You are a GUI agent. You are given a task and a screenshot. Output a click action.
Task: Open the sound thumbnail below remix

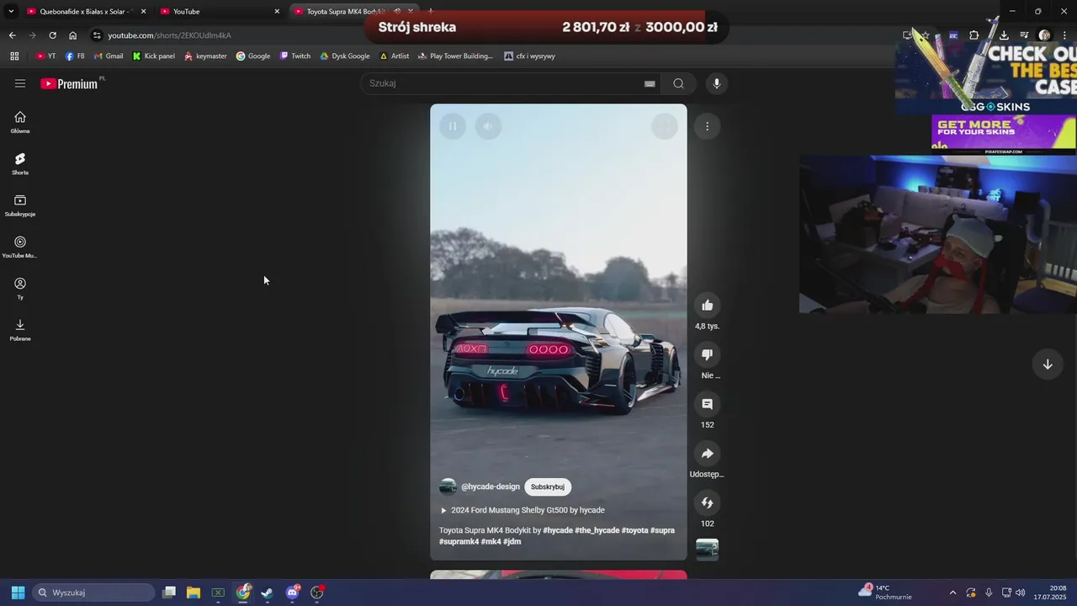tap(707, 550)
